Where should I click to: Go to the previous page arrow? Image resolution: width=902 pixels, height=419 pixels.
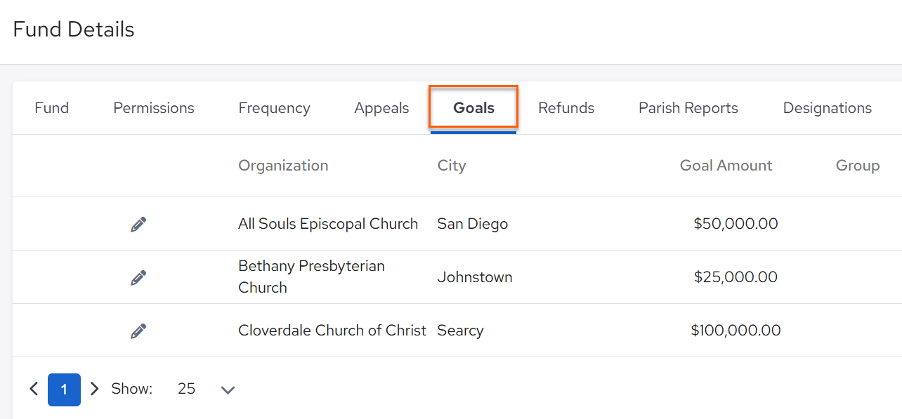pos(34,389)
